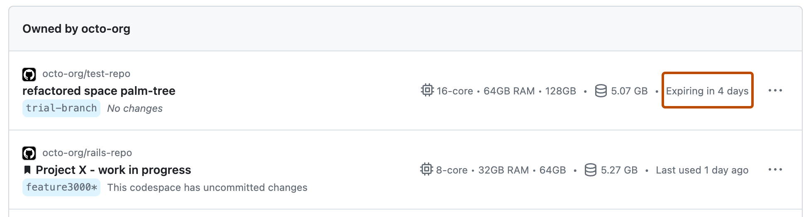The width and height of the screenshot is (811, 217).
Task: Click the Last used 1 day ago text
Action: click(x=702, y=170)
